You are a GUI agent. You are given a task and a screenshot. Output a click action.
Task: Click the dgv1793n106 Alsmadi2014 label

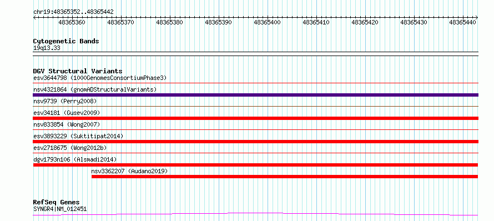click(x=75, y=159)
